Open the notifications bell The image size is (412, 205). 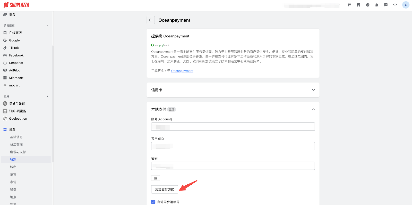377,5
